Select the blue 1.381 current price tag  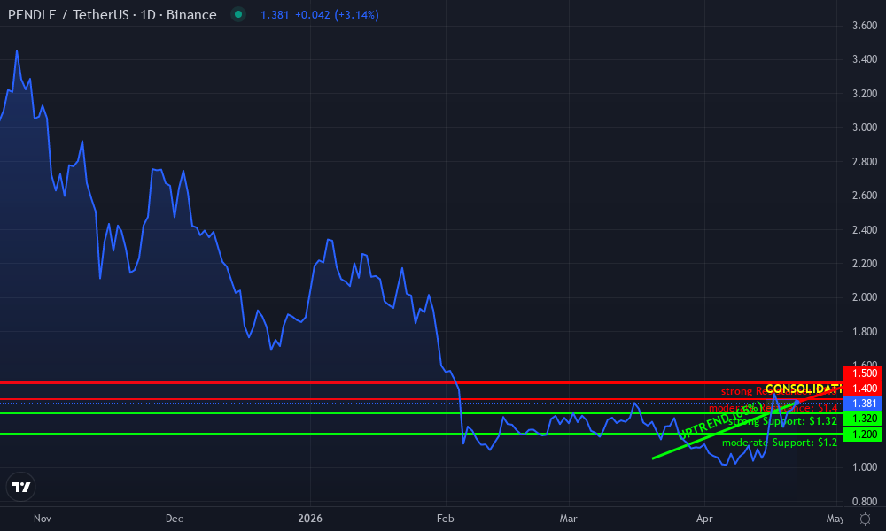pyautogui.click(x=863, y=403)
